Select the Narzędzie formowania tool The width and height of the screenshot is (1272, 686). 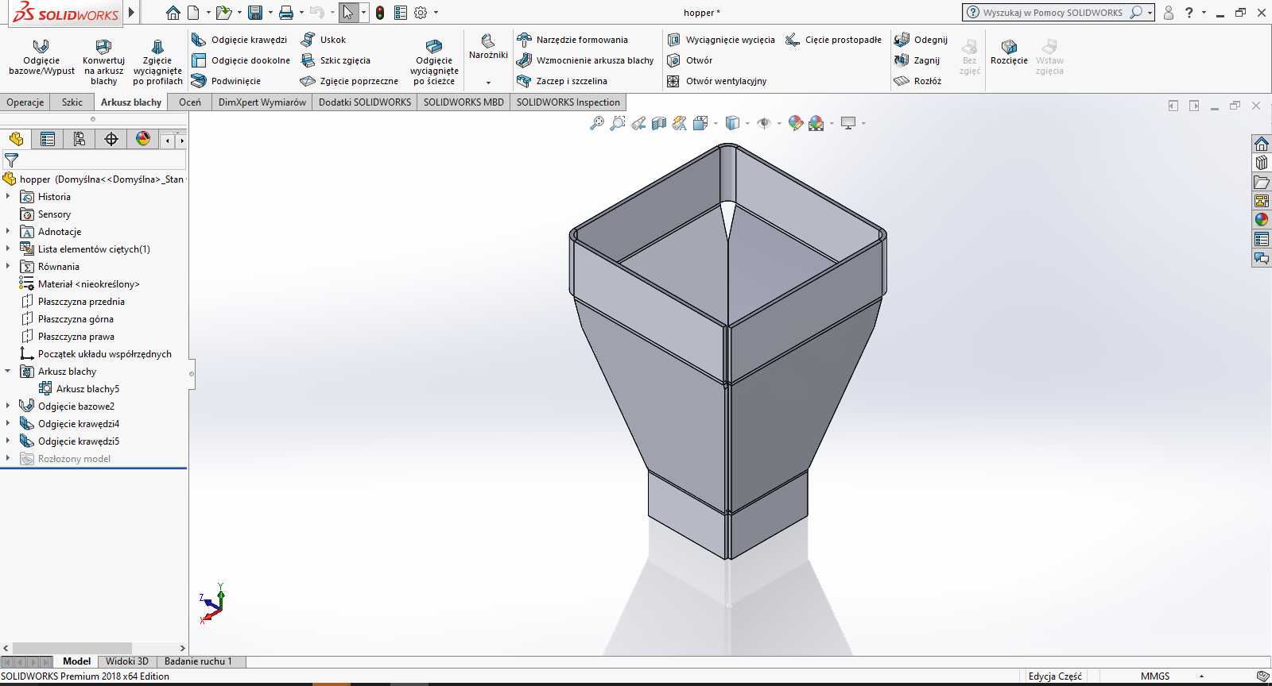(x=572, y=40)
